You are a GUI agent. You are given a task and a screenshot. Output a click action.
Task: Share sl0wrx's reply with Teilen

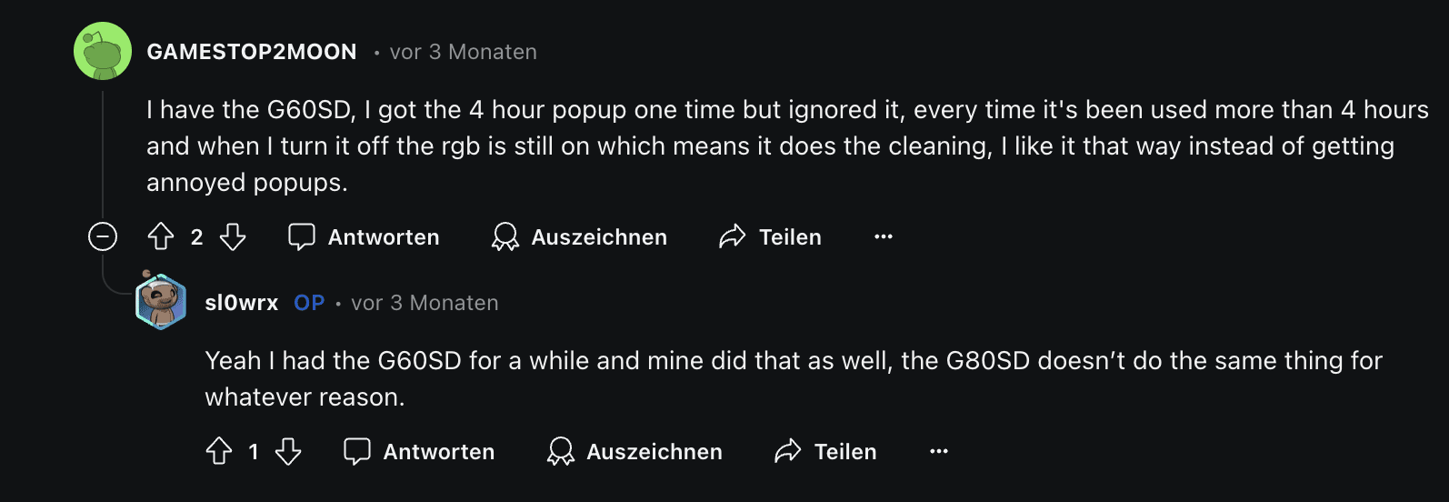826,451
